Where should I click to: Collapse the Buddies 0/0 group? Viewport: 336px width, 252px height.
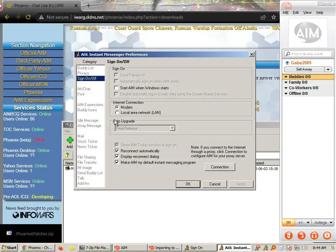286,77
